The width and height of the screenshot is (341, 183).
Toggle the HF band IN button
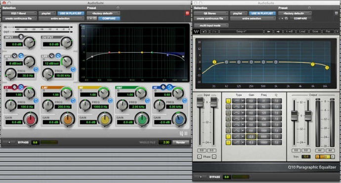click(x=185, y=101)
